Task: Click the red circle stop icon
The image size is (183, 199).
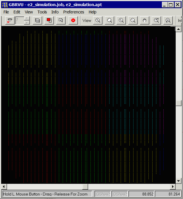Action: click(x=73, y=20)
